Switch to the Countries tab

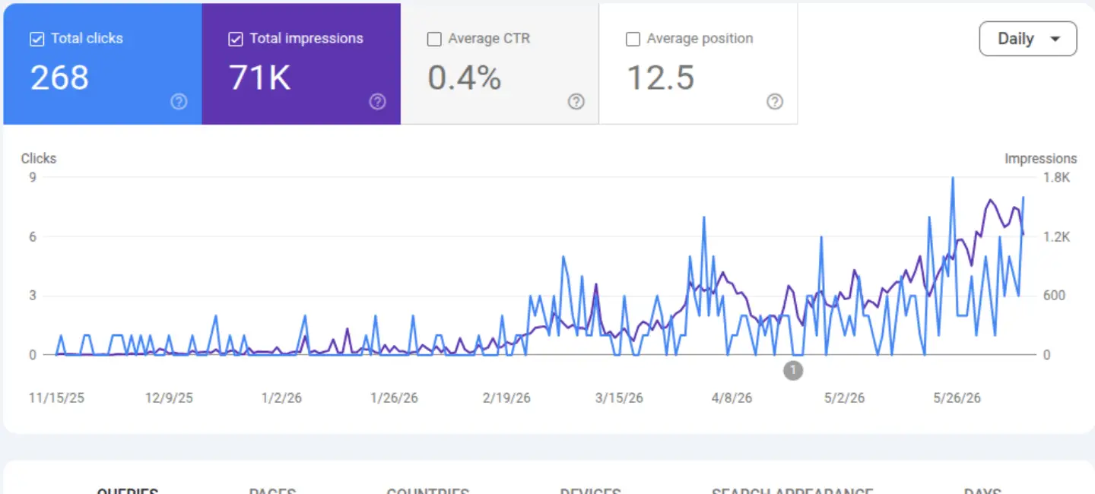[427, 491]
